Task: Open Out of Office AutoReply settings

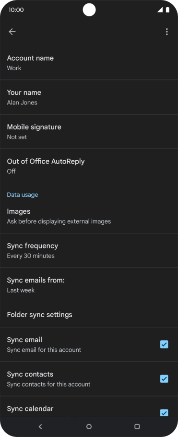Action: tap(89, 166)
